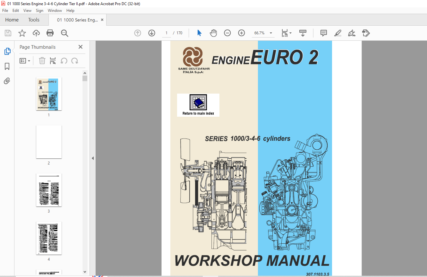
Task: Open the File menu
Action: point(5,11)
